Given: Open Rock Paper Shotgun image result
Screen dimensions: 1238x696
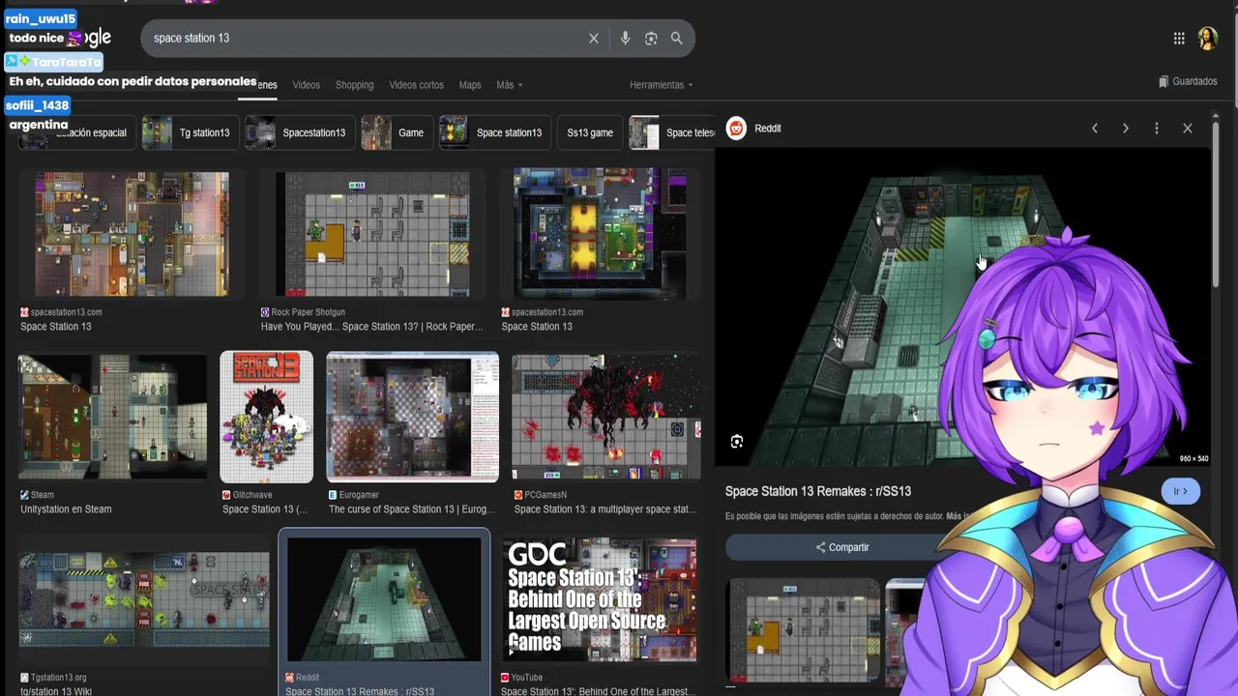Looking at the screenshot, I should tap(372, 234).
